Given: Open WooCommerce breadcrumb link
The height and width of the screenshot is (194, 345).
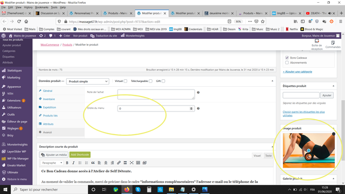Looking at the screenshot, I should point(50,45).
